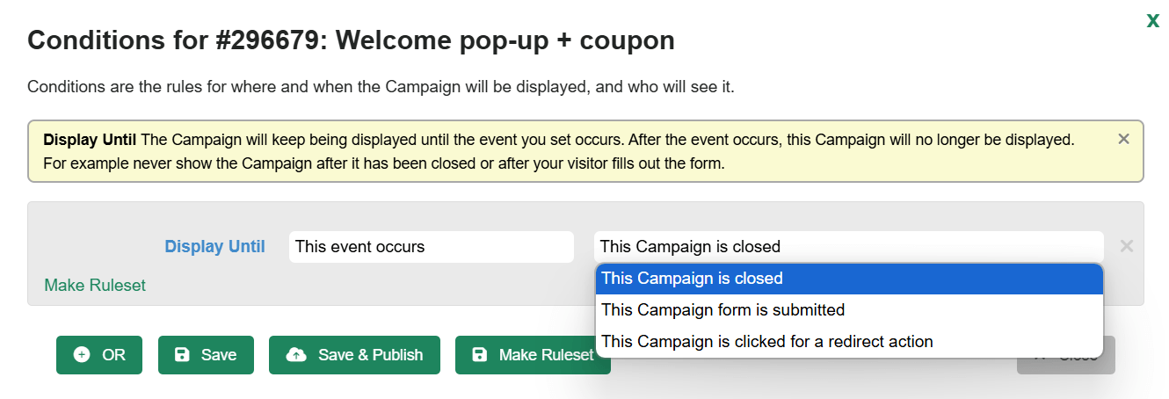Screen dimensions: 1169x399
Task: Click the Conditions for #296679 heading
Action: pos(352,40)
